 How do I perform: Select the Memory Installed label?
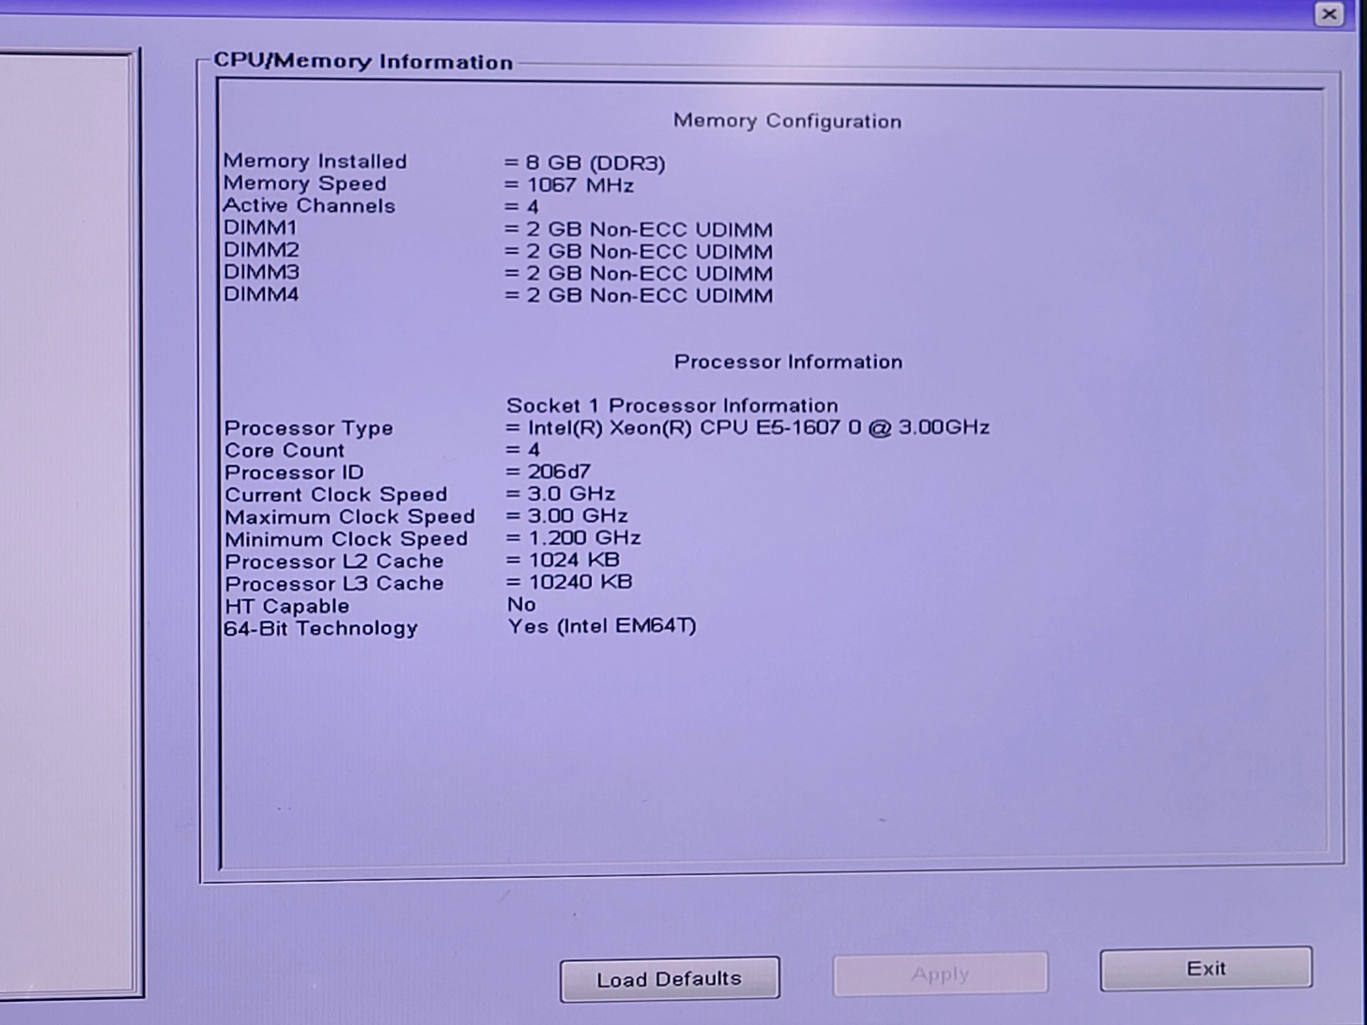click(x=315, y=161)
